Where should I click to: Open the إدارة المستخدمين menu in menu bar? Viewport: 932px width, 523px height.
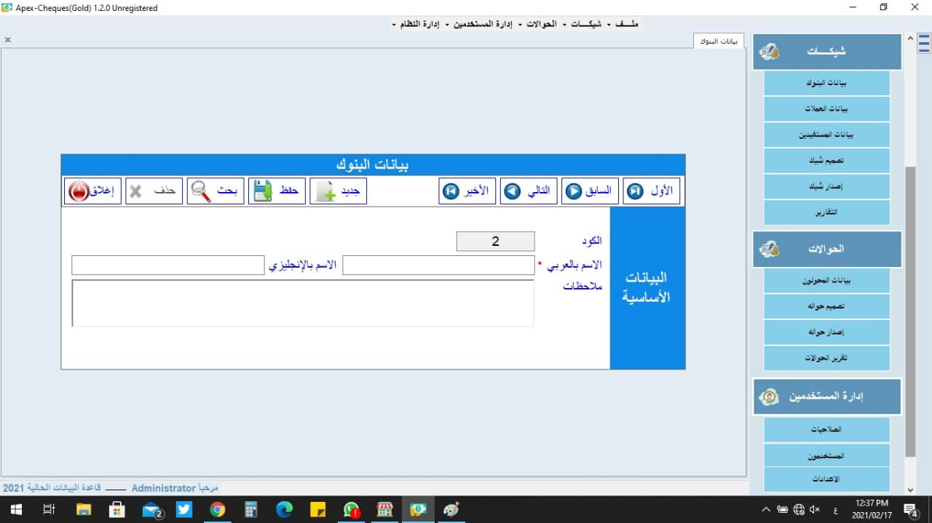(483, 24)
